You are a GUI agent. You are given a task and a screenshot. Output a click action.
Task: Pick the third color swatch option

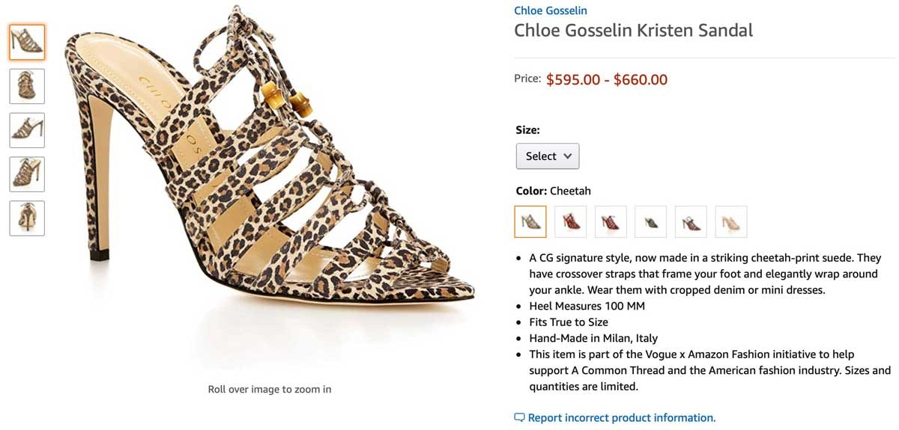coord(611,221)
